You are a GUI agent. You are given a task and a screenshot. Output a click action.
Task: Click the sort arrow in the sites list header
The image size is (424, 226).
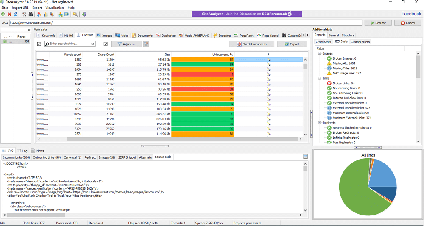click(10, 36)
